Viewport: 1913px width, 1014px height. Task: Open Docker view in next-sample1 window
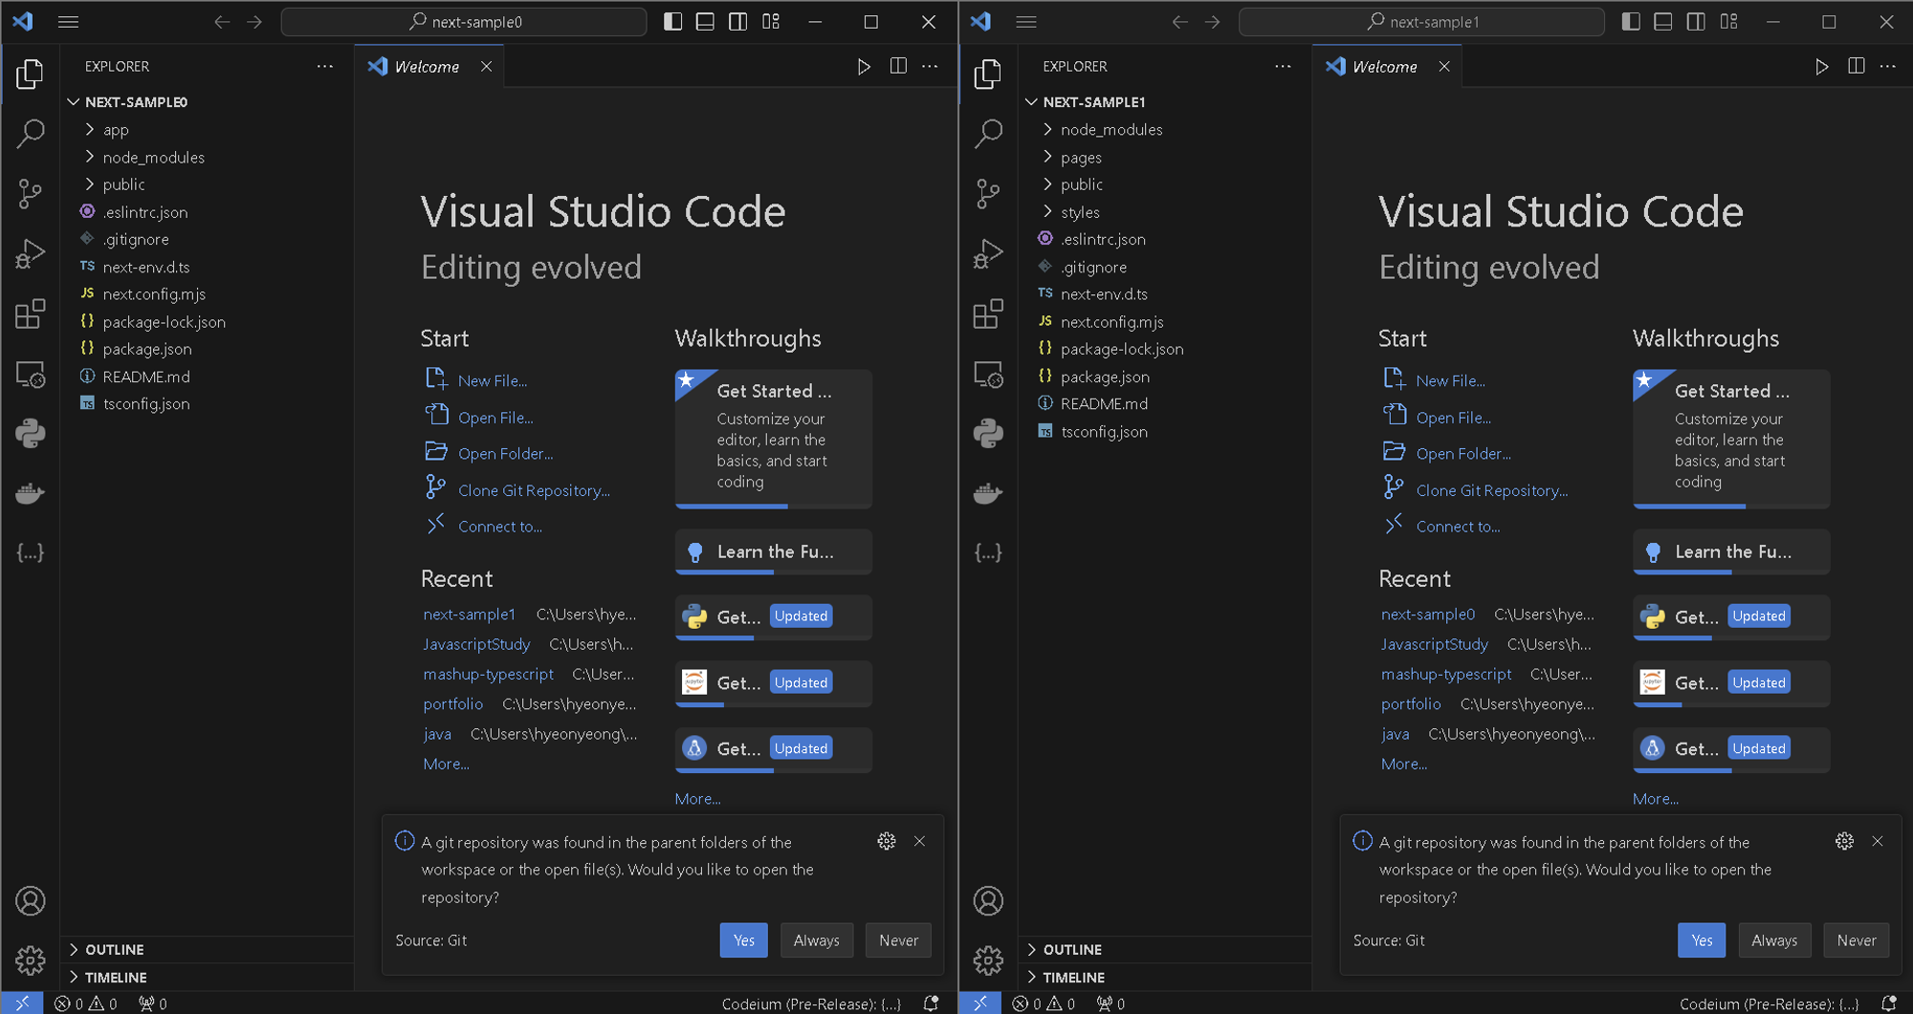coord(988,493)
